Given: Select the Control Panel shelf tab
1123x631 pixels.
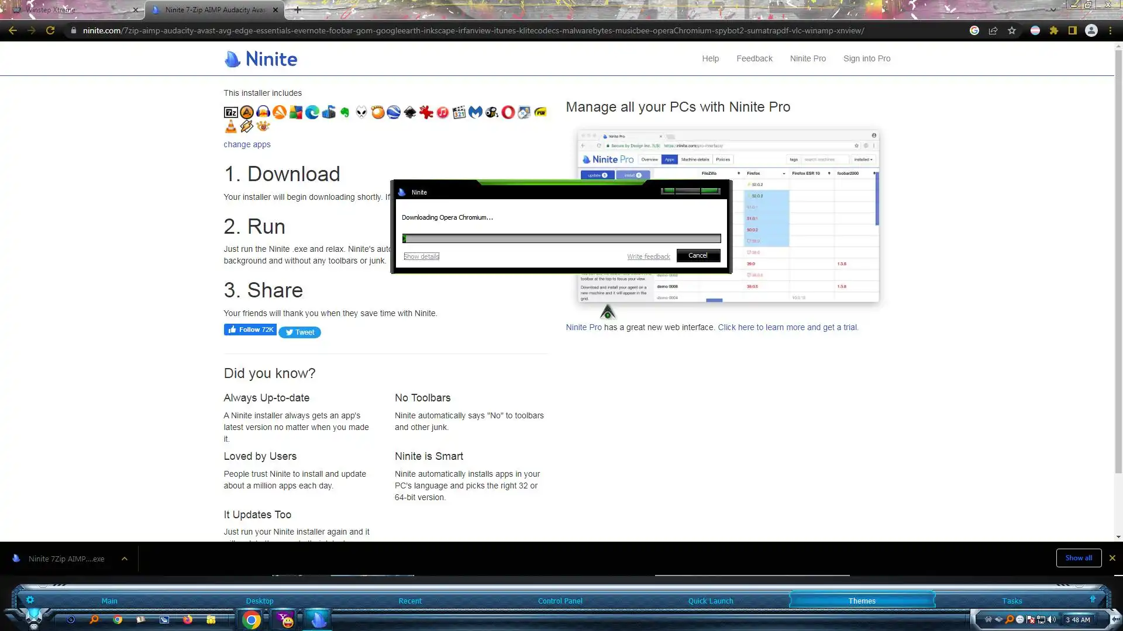Looking at the screenshot, I should (560, 601).
